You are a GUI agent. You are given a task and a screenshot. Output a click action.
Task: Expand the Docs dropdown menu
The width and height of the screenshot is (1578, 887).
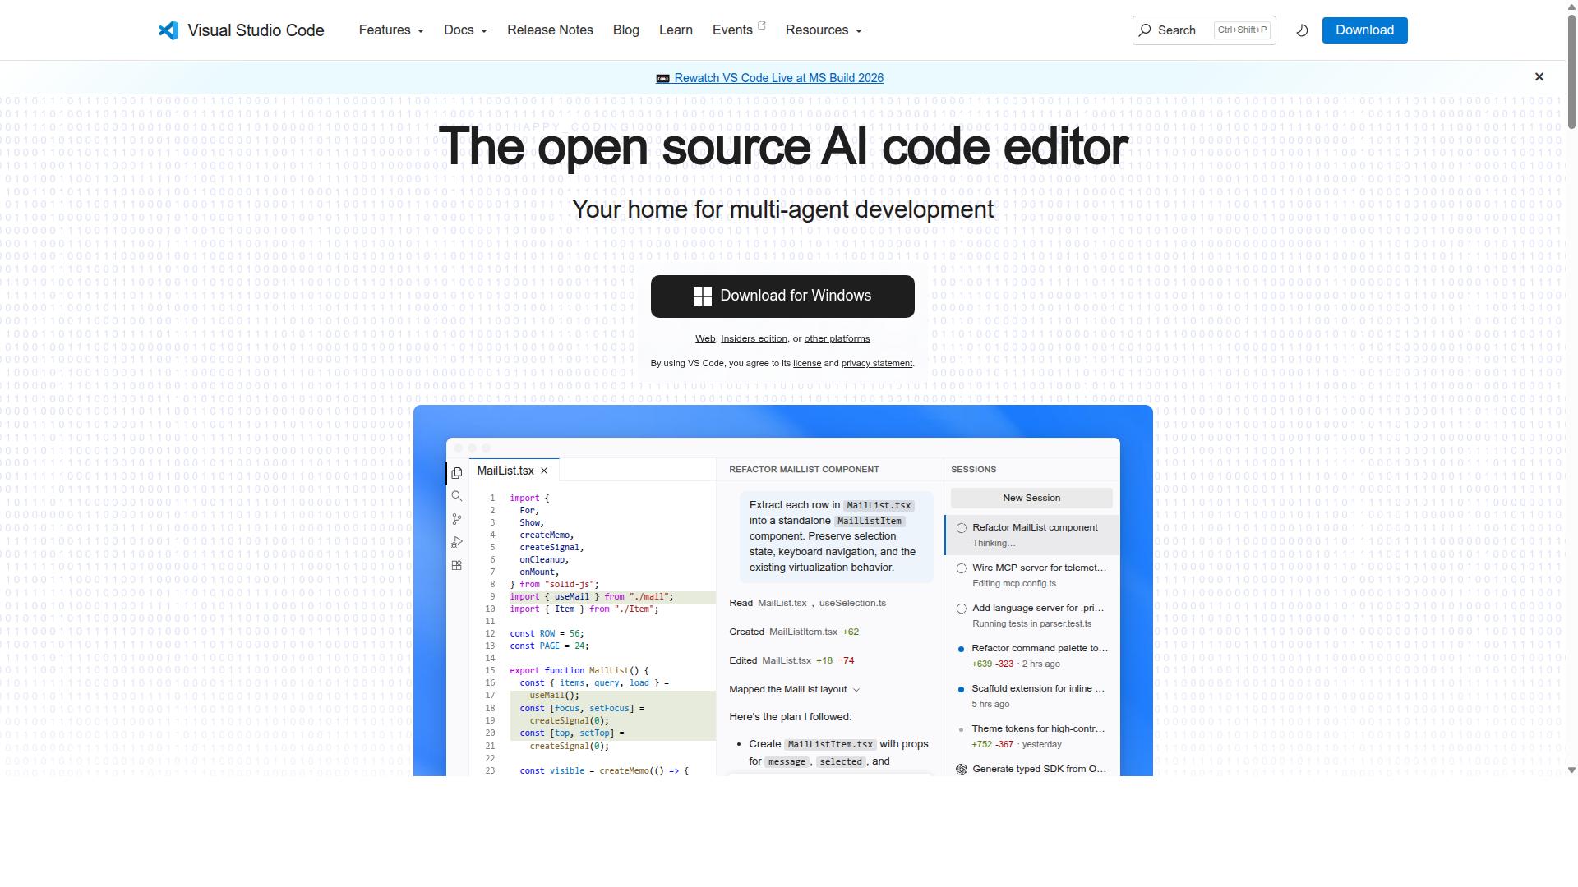[x=465, y=30]
